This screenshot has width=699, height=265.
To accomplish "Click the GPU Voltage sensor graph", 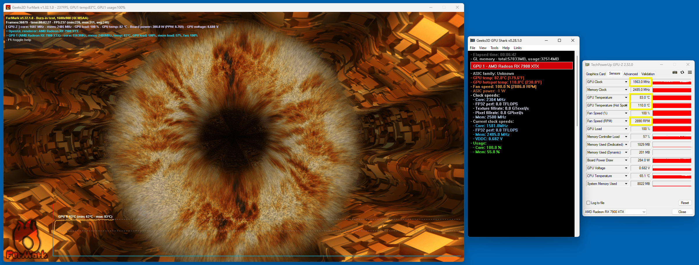I will (x=672, y=168).
